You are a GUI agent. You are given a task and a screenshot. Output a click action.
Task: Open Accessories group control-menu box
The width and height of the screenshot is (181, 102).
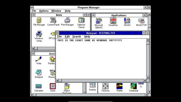[33, 54]
